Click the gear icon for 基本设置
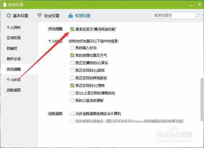Viewport: 204px width, 148px height. coord(9,16)
